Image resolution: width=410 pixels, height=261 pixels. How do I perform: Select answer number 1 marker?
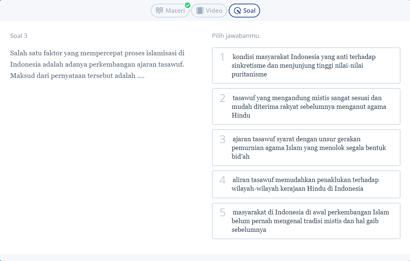click(222, 57)
